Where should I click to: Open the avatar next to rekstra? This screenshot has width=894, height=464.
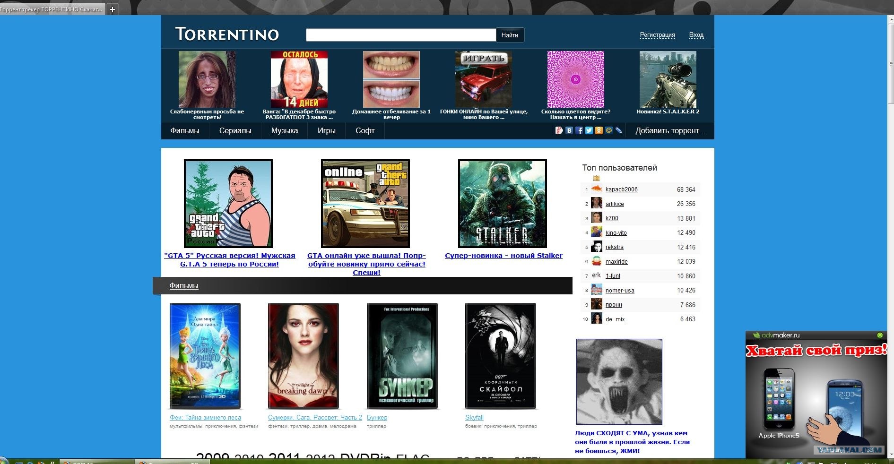click(x=597, y=247)
